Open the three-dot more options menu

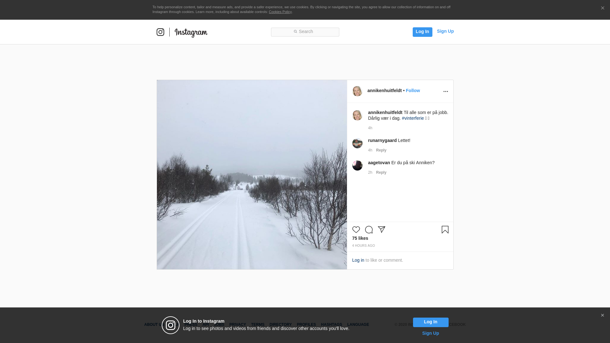click(x=445, y=91)
